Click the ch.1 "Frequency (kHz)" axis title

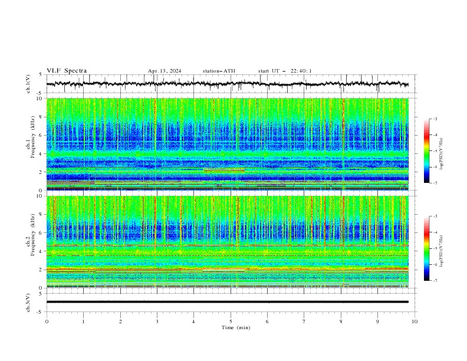(33, 137)
